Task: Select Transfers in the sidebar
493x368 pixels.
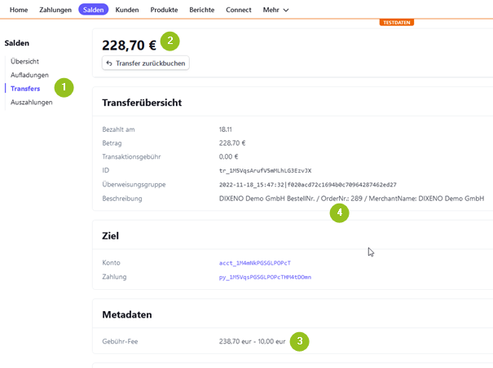Action: pos(25,89)
